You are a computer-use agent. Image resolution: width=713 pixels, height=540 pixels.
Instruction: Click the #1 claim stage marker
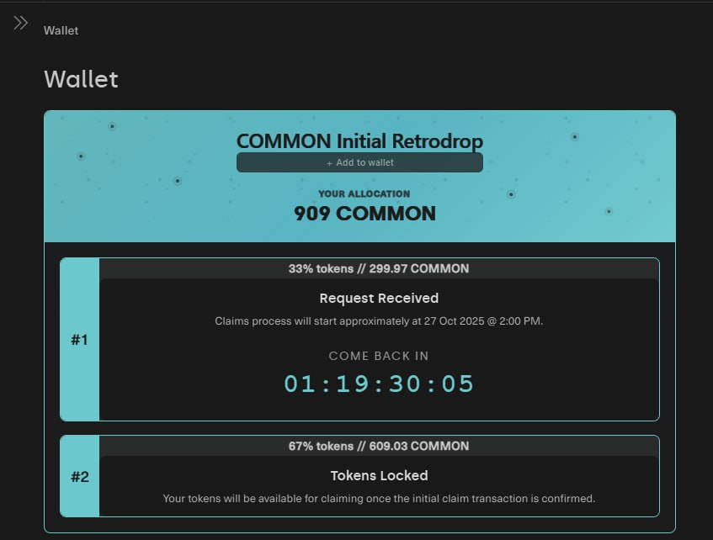tap(79, 340)
